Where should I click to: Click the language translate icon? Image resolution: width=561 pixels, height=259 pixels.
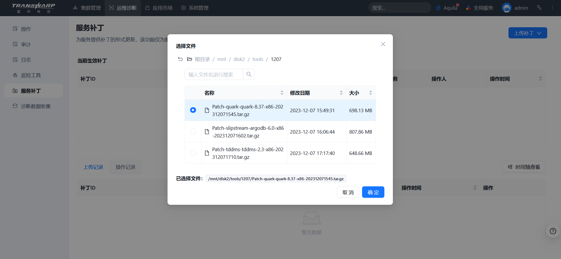pos(539,8)
